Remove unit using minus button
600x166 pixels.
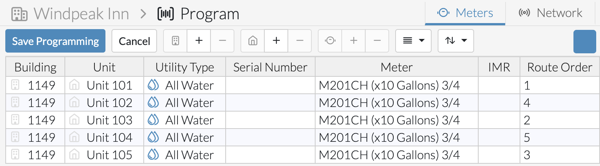pos(300,41)
